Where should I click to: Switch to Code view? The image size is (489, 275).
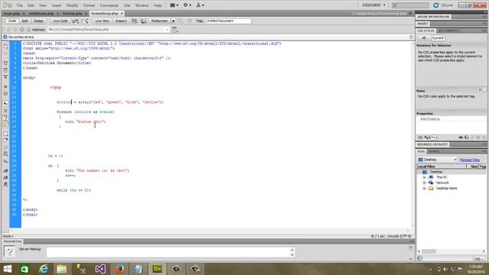[x=12, y=21]
